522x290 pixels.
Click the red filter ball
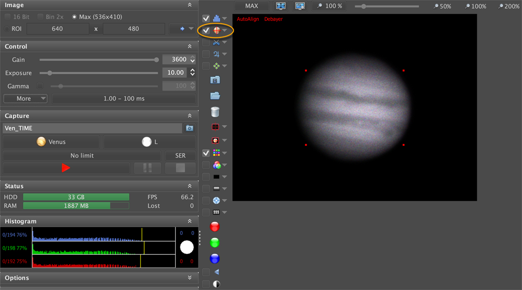coord(215,227)
